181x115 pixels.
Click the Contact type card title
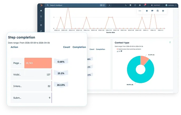click(x=122, y=43)
